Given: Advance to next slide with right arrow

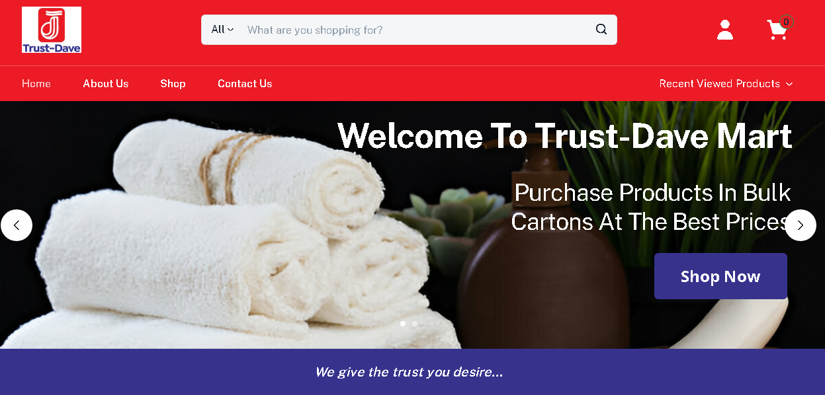Looking at the screenshot, I should [x=801, y=225].
